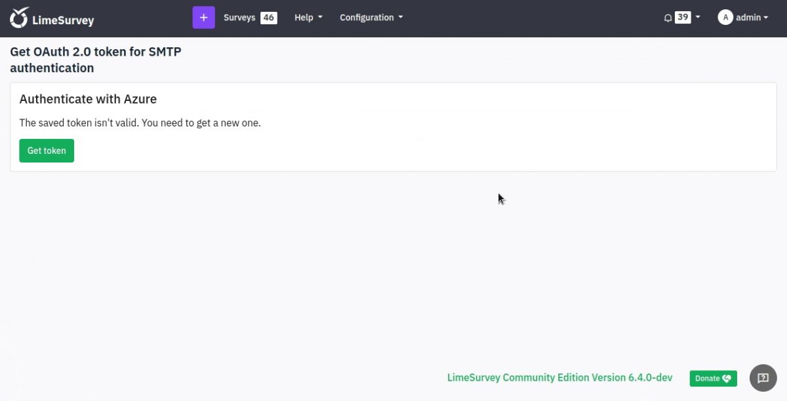787x401 pixels.
Task: Expand the Help dropdown
Action: click(x=308, y=17)
